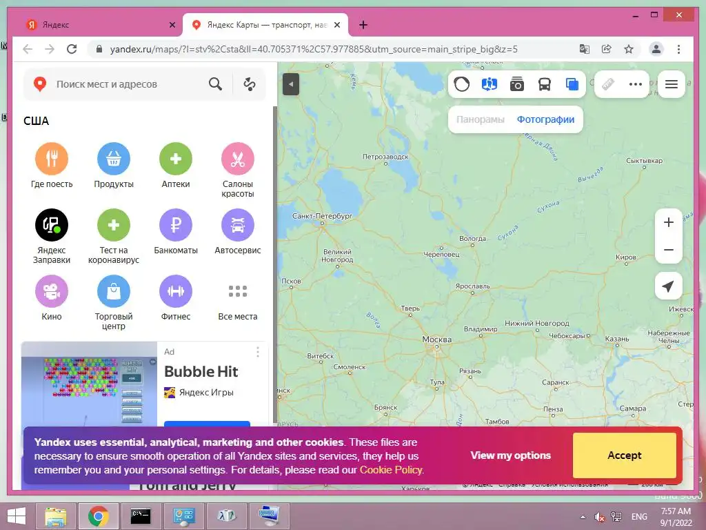Locate my position arrow button
The height and width of the screenshot is (530, 706).
(669, 286)
